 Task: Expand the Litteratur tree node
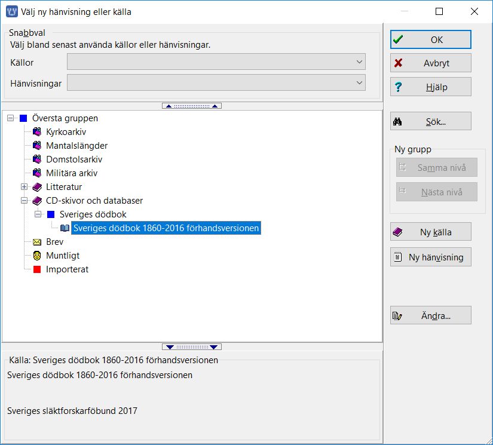click(25, 187)
